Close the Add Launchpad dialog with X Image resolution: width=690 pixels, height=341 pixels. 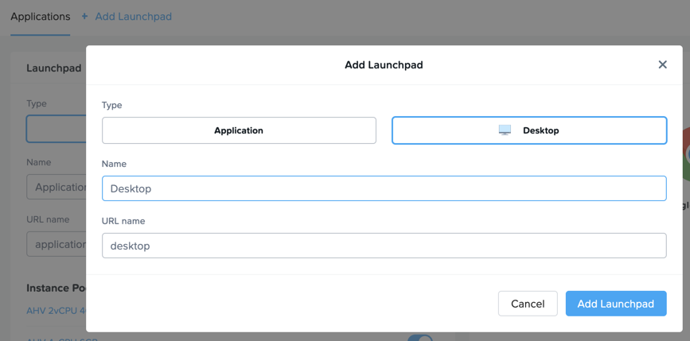662,64
